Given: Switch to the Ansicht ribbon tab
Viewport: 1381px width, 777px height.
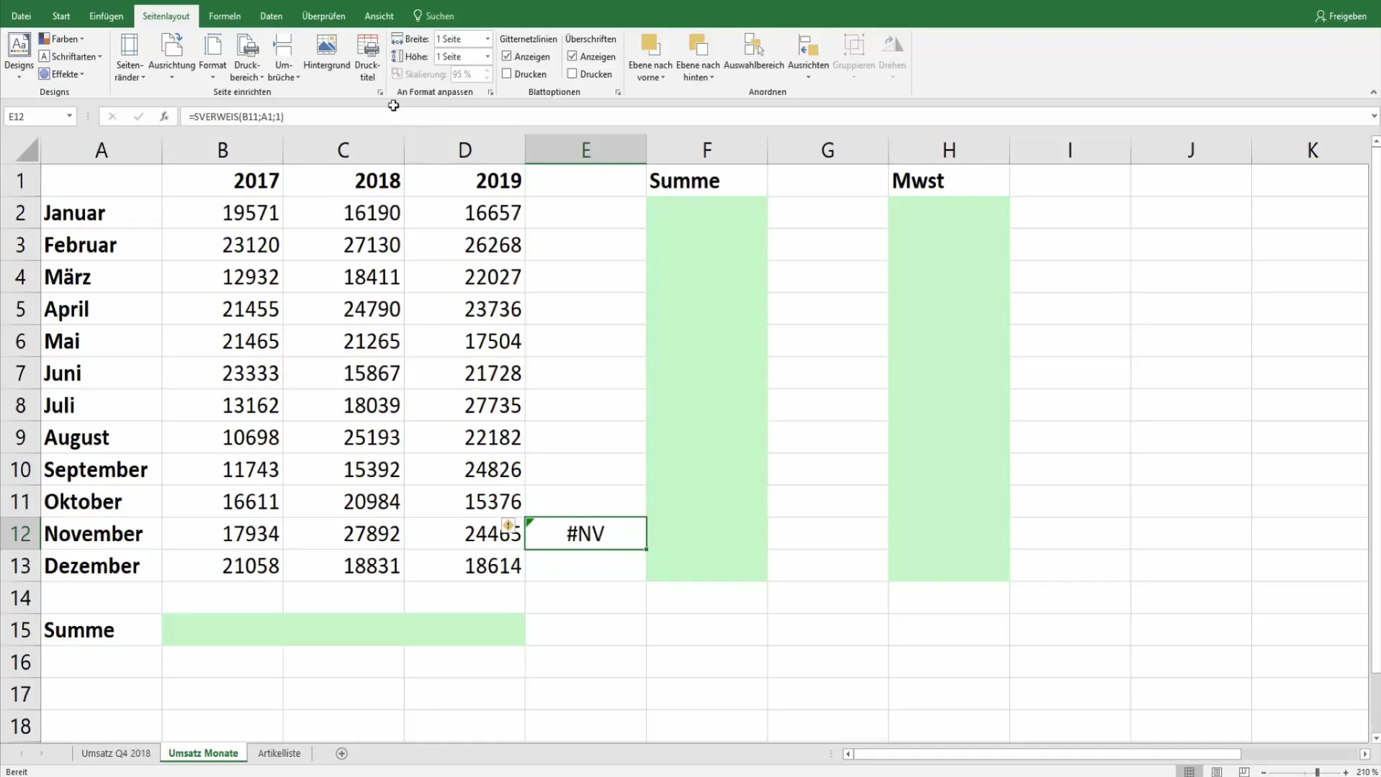Looking at the screenshot, I should 379,16.
